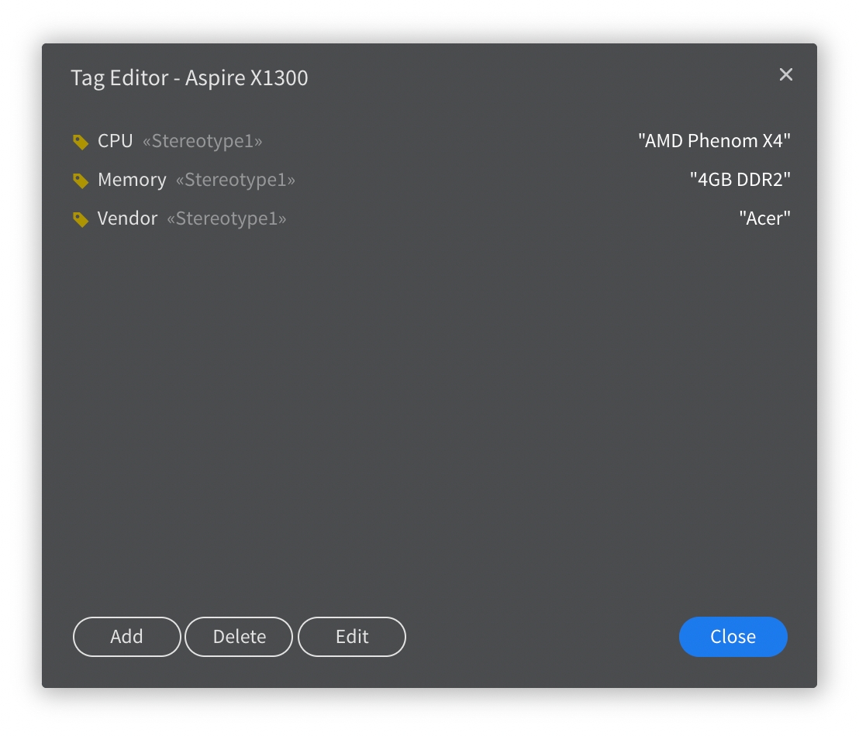Click the "AMD Phenom X4" value
The width and height of the screenshot is (859, 736).
(714, 141)
